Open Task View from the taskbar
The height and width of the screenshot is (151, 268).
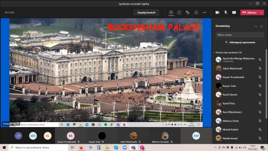72,147
